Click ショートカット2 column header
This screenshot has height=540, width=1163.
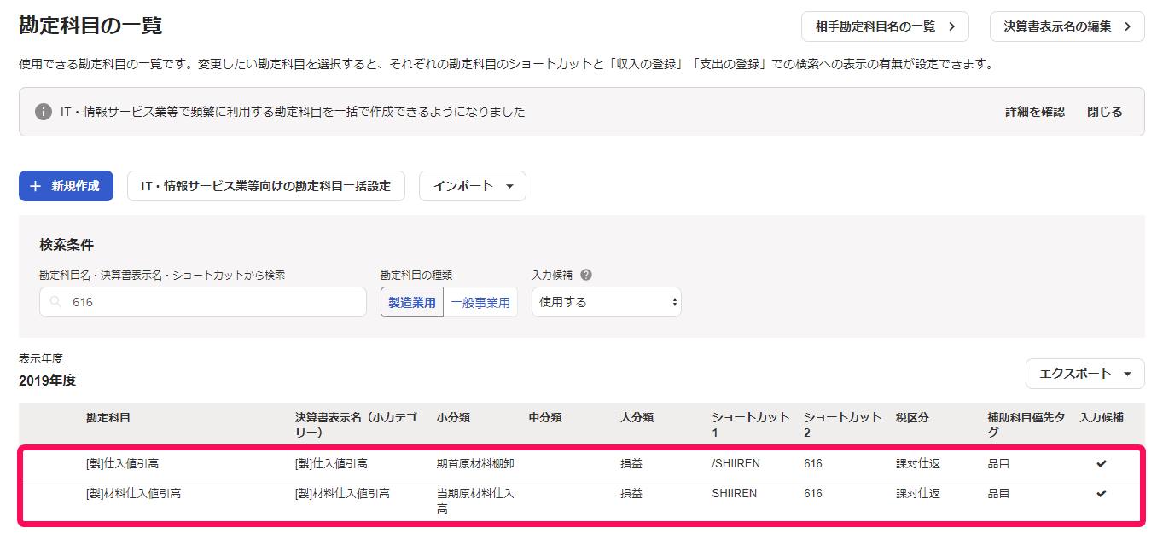pos(843,425)
